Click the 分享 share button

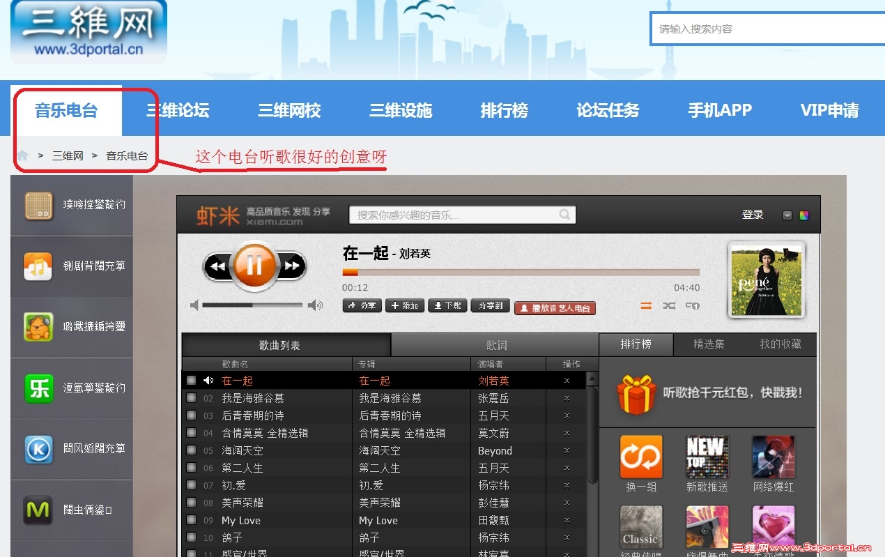(x=362, y=305)
